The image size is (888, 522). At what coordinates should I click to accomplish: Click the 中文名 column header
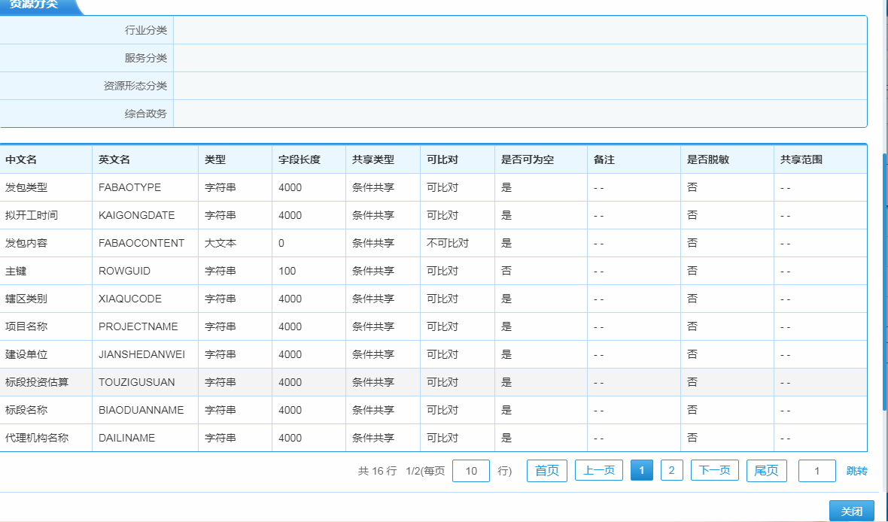pos(21,159)
